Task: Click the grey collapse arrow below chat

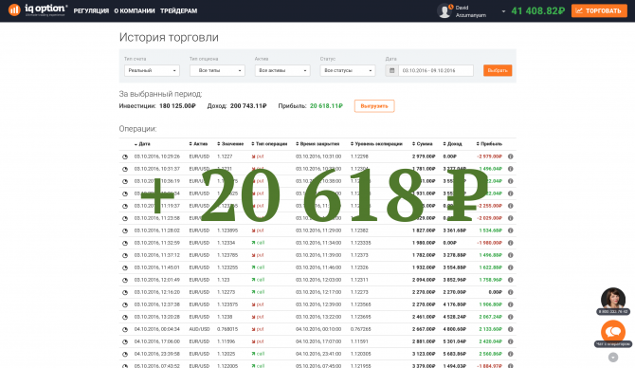Action: coord(613,357)
